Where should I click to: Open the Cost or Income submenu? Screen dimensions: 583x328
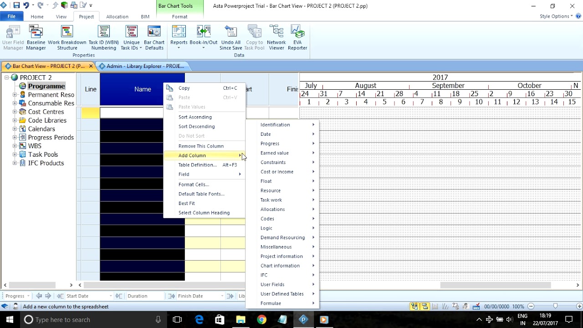[x=282, y=172]
